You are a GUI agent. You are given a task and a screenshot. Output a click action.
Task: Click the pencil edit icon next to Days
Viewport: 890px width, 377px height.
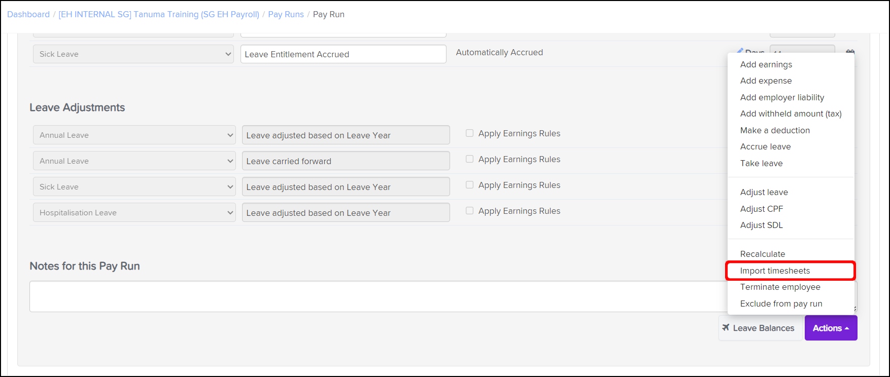click(740, 51)
